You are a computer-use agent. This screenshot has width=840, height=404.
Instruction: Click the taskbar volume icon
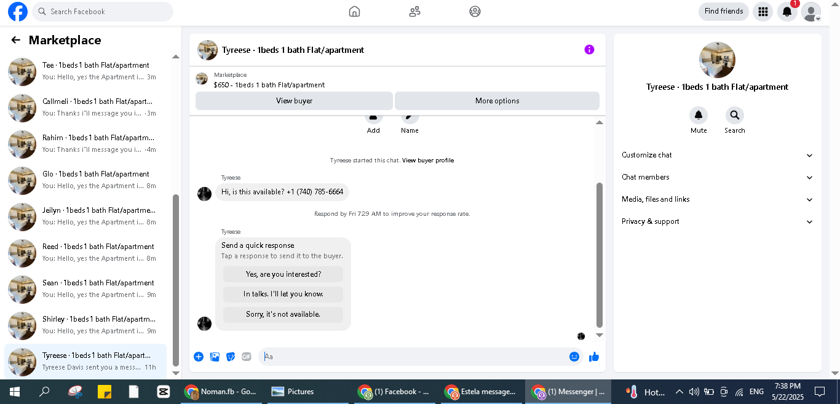pyautogui.click(x=694, y=392)
